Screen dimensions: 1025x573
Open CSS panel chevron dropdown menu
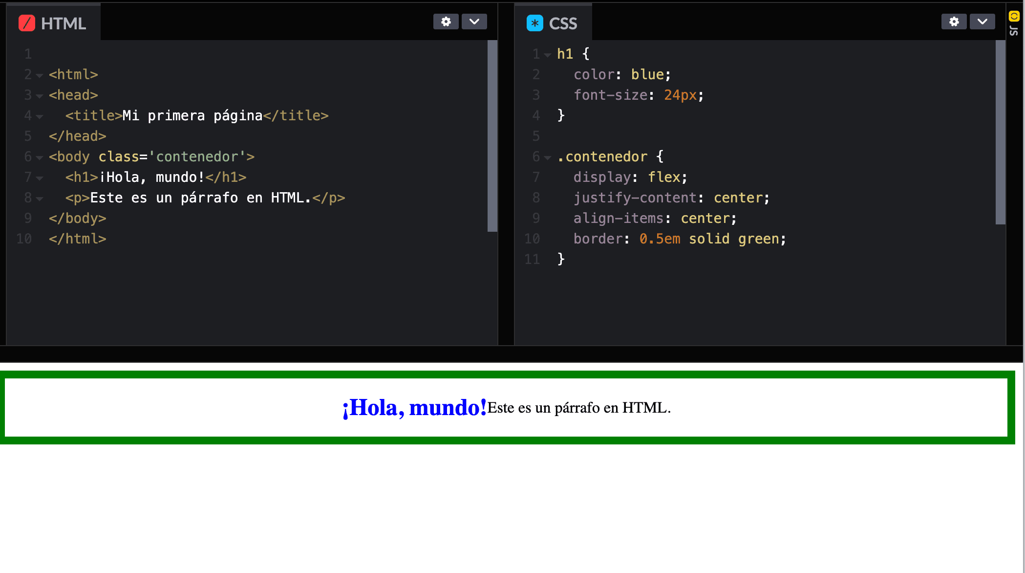tap(982, 22)
